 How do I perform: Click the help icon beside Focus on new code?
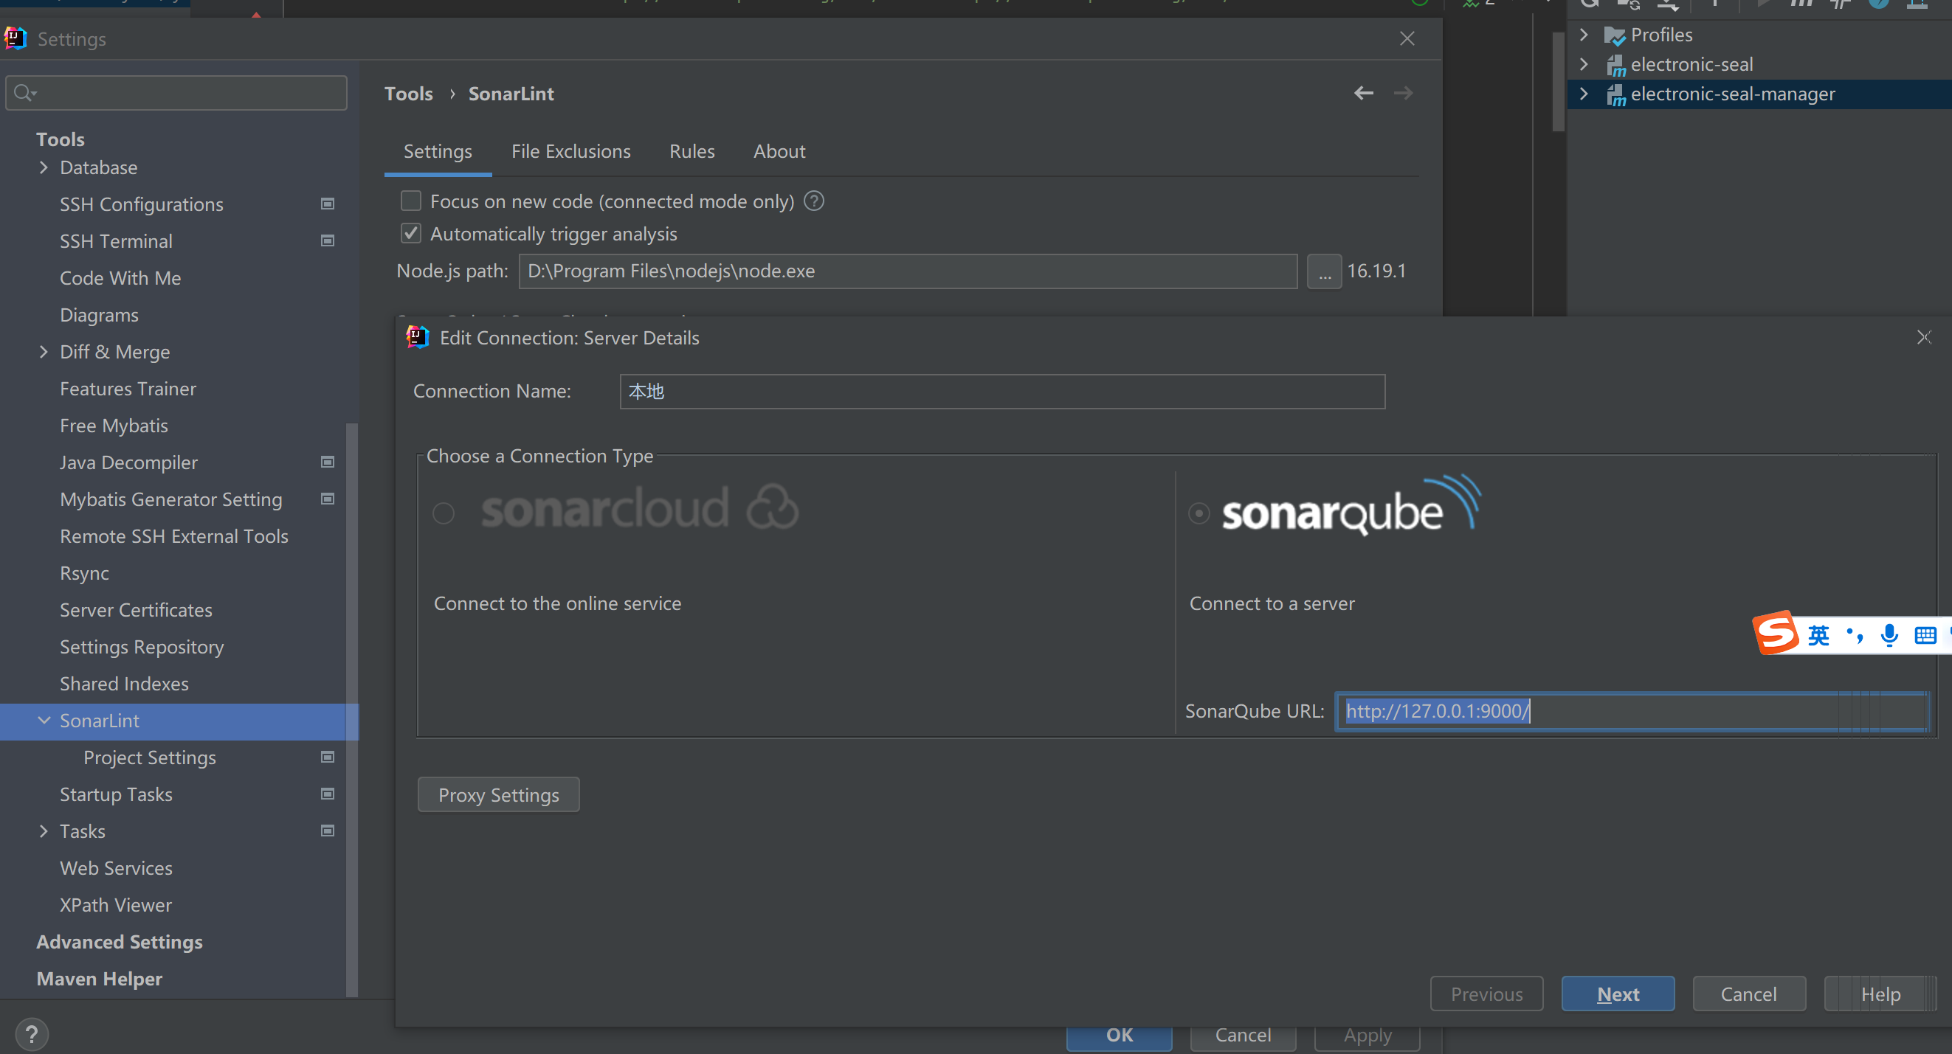(x=814, y=201)
